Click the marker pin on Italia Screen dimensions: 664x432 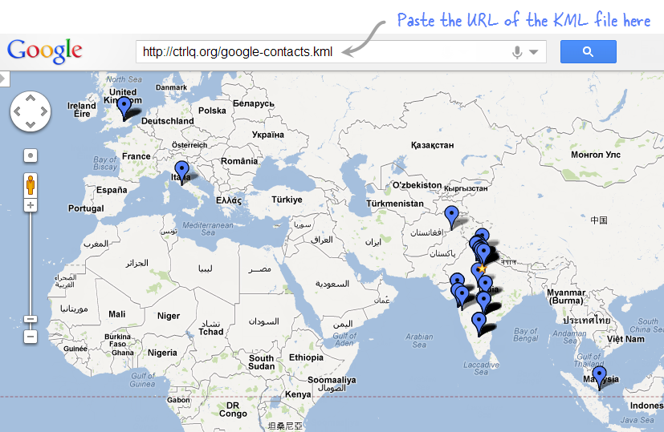coord(181,172)
